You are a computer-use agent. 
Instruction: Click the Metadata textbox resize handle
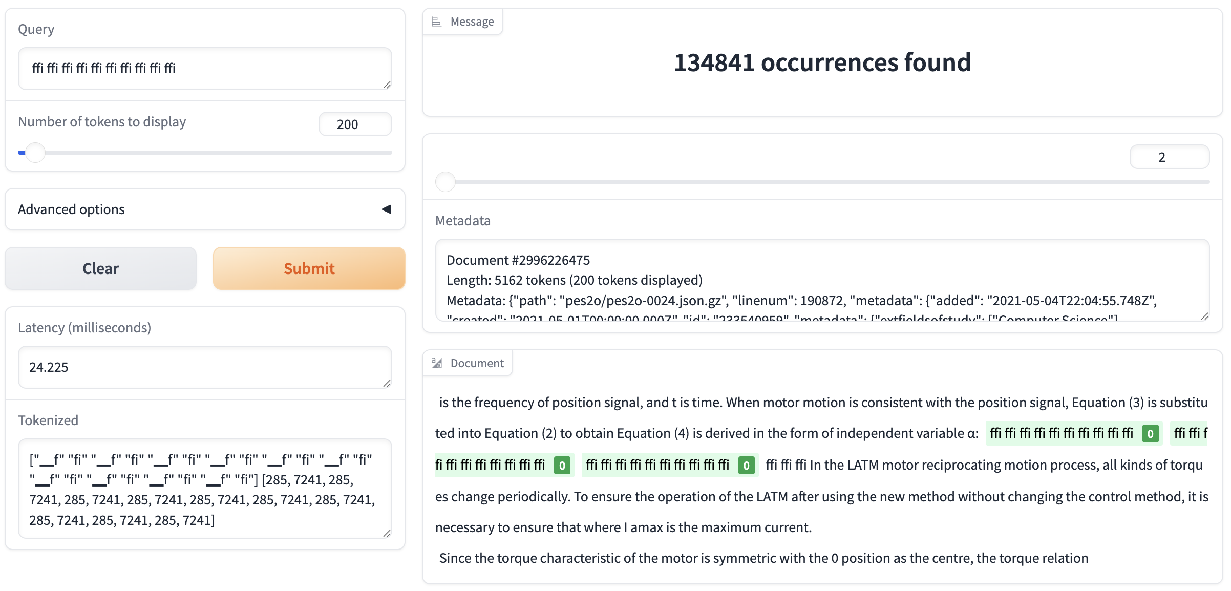(x=1204, y=316)
